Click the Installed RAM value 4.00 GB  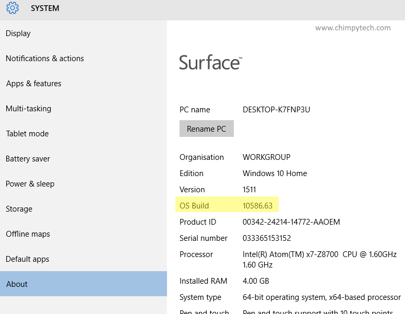tap(256, 281)
